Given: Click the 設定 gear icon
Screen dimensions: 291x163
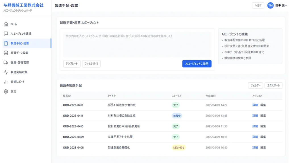Looking at the screenshot, I should pos(6,91).
